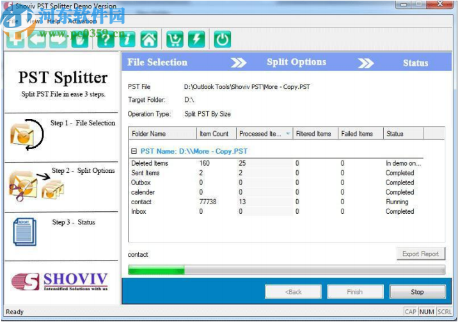Select the Inbox folder row
458x322 pixels.
tap(276, 211)
